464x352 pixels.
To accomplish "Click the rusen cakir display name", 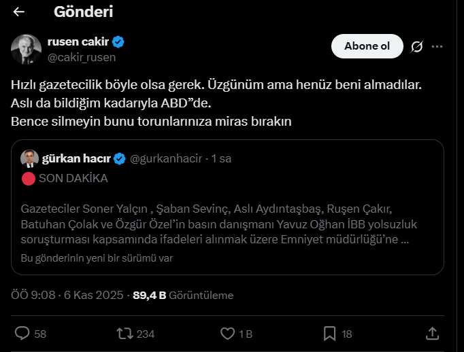I will [x=78, y=42].
